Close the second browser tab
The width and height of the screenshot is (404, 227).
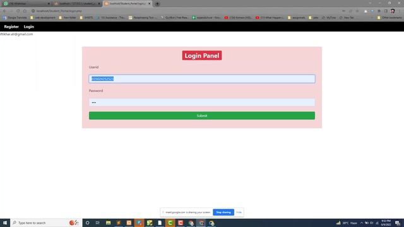pos(99,4)
